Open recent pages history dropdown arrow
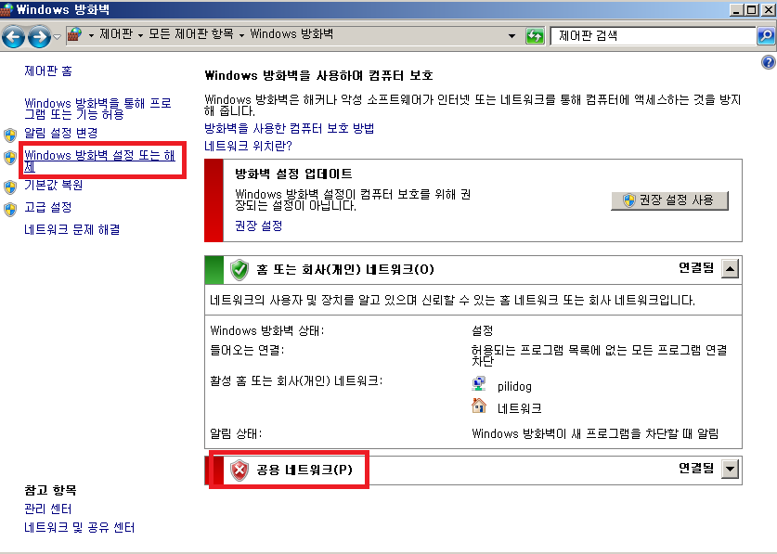 point(57,37)
